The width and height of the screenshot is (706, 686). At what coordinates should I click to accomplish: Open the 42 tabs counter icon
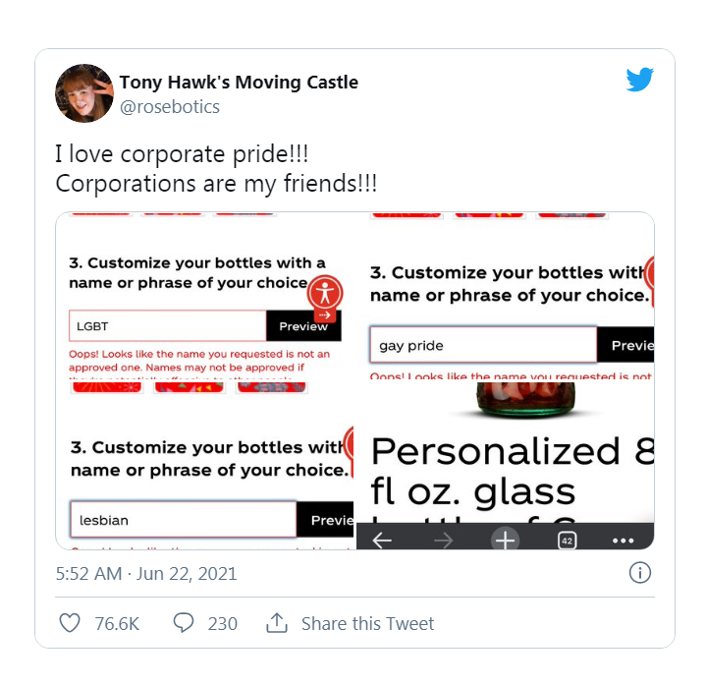(567, 540)
